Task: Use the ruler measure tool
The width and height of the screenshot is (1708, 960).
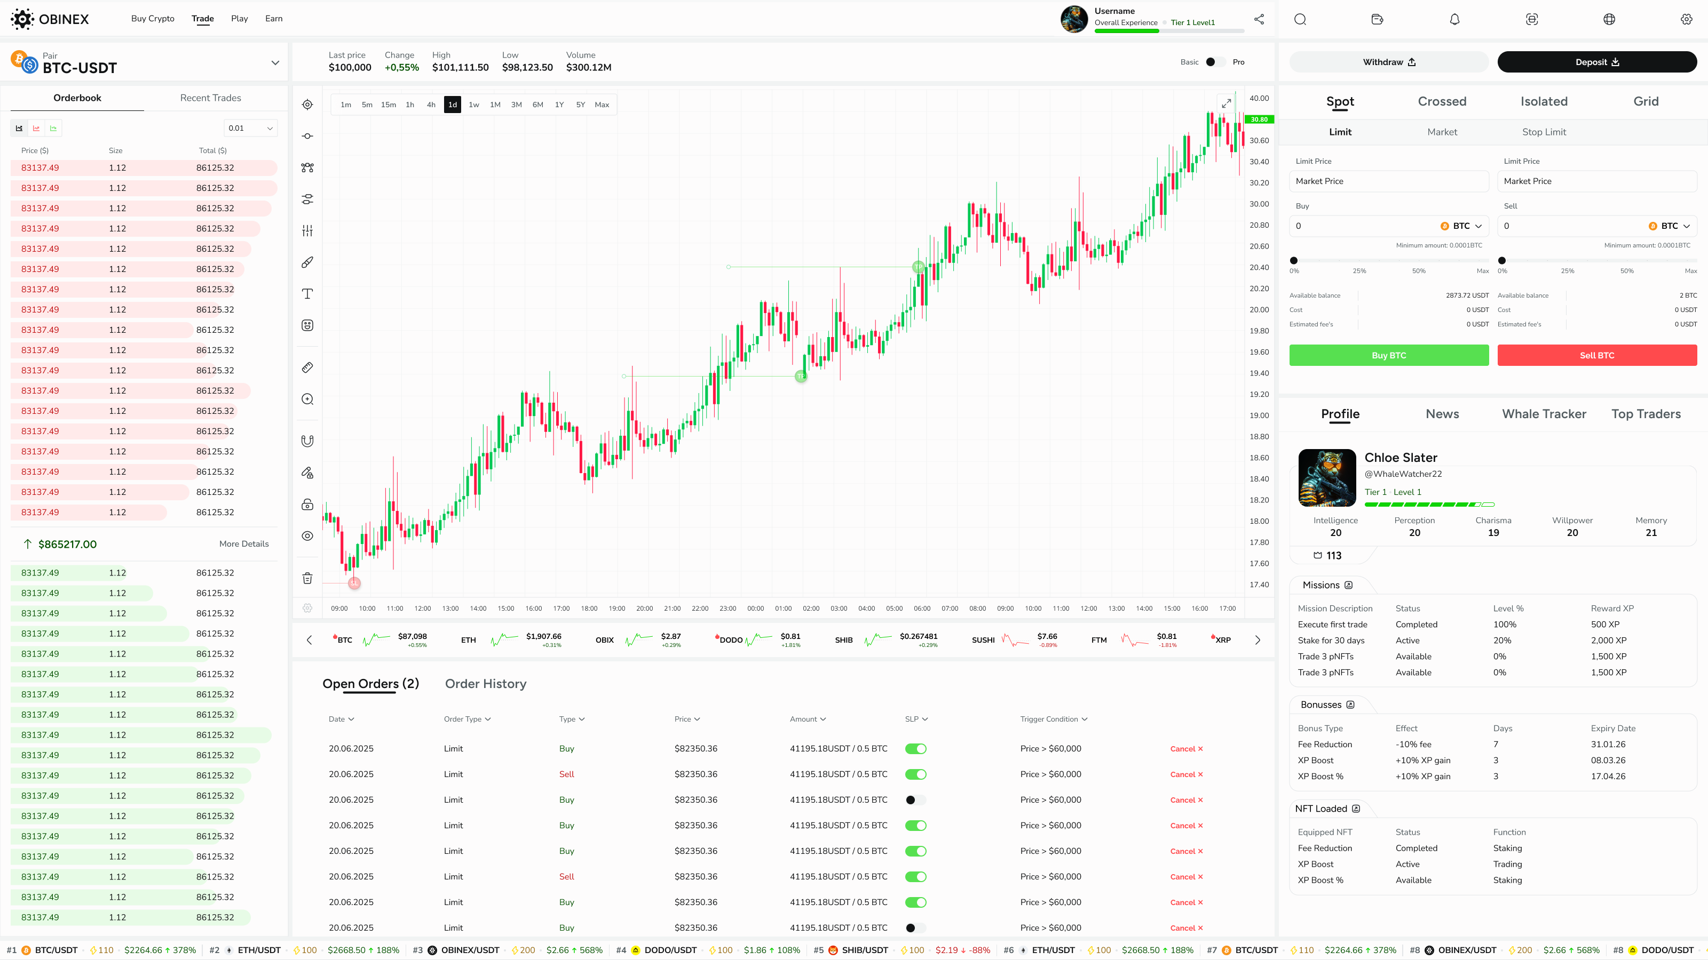Action: [307, 366]
